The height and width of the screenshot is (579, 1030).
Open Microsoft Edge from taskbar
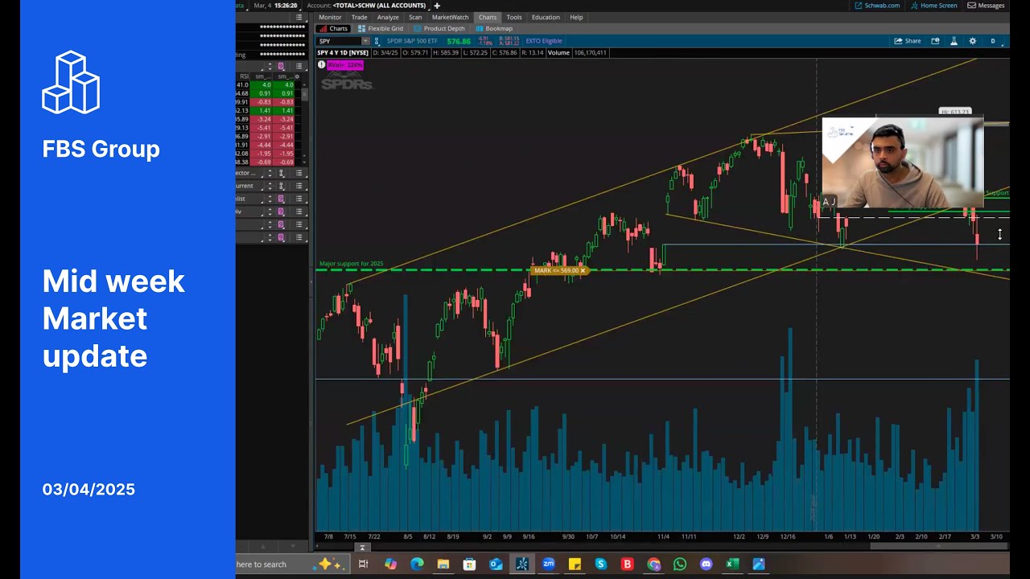[417, 565]
